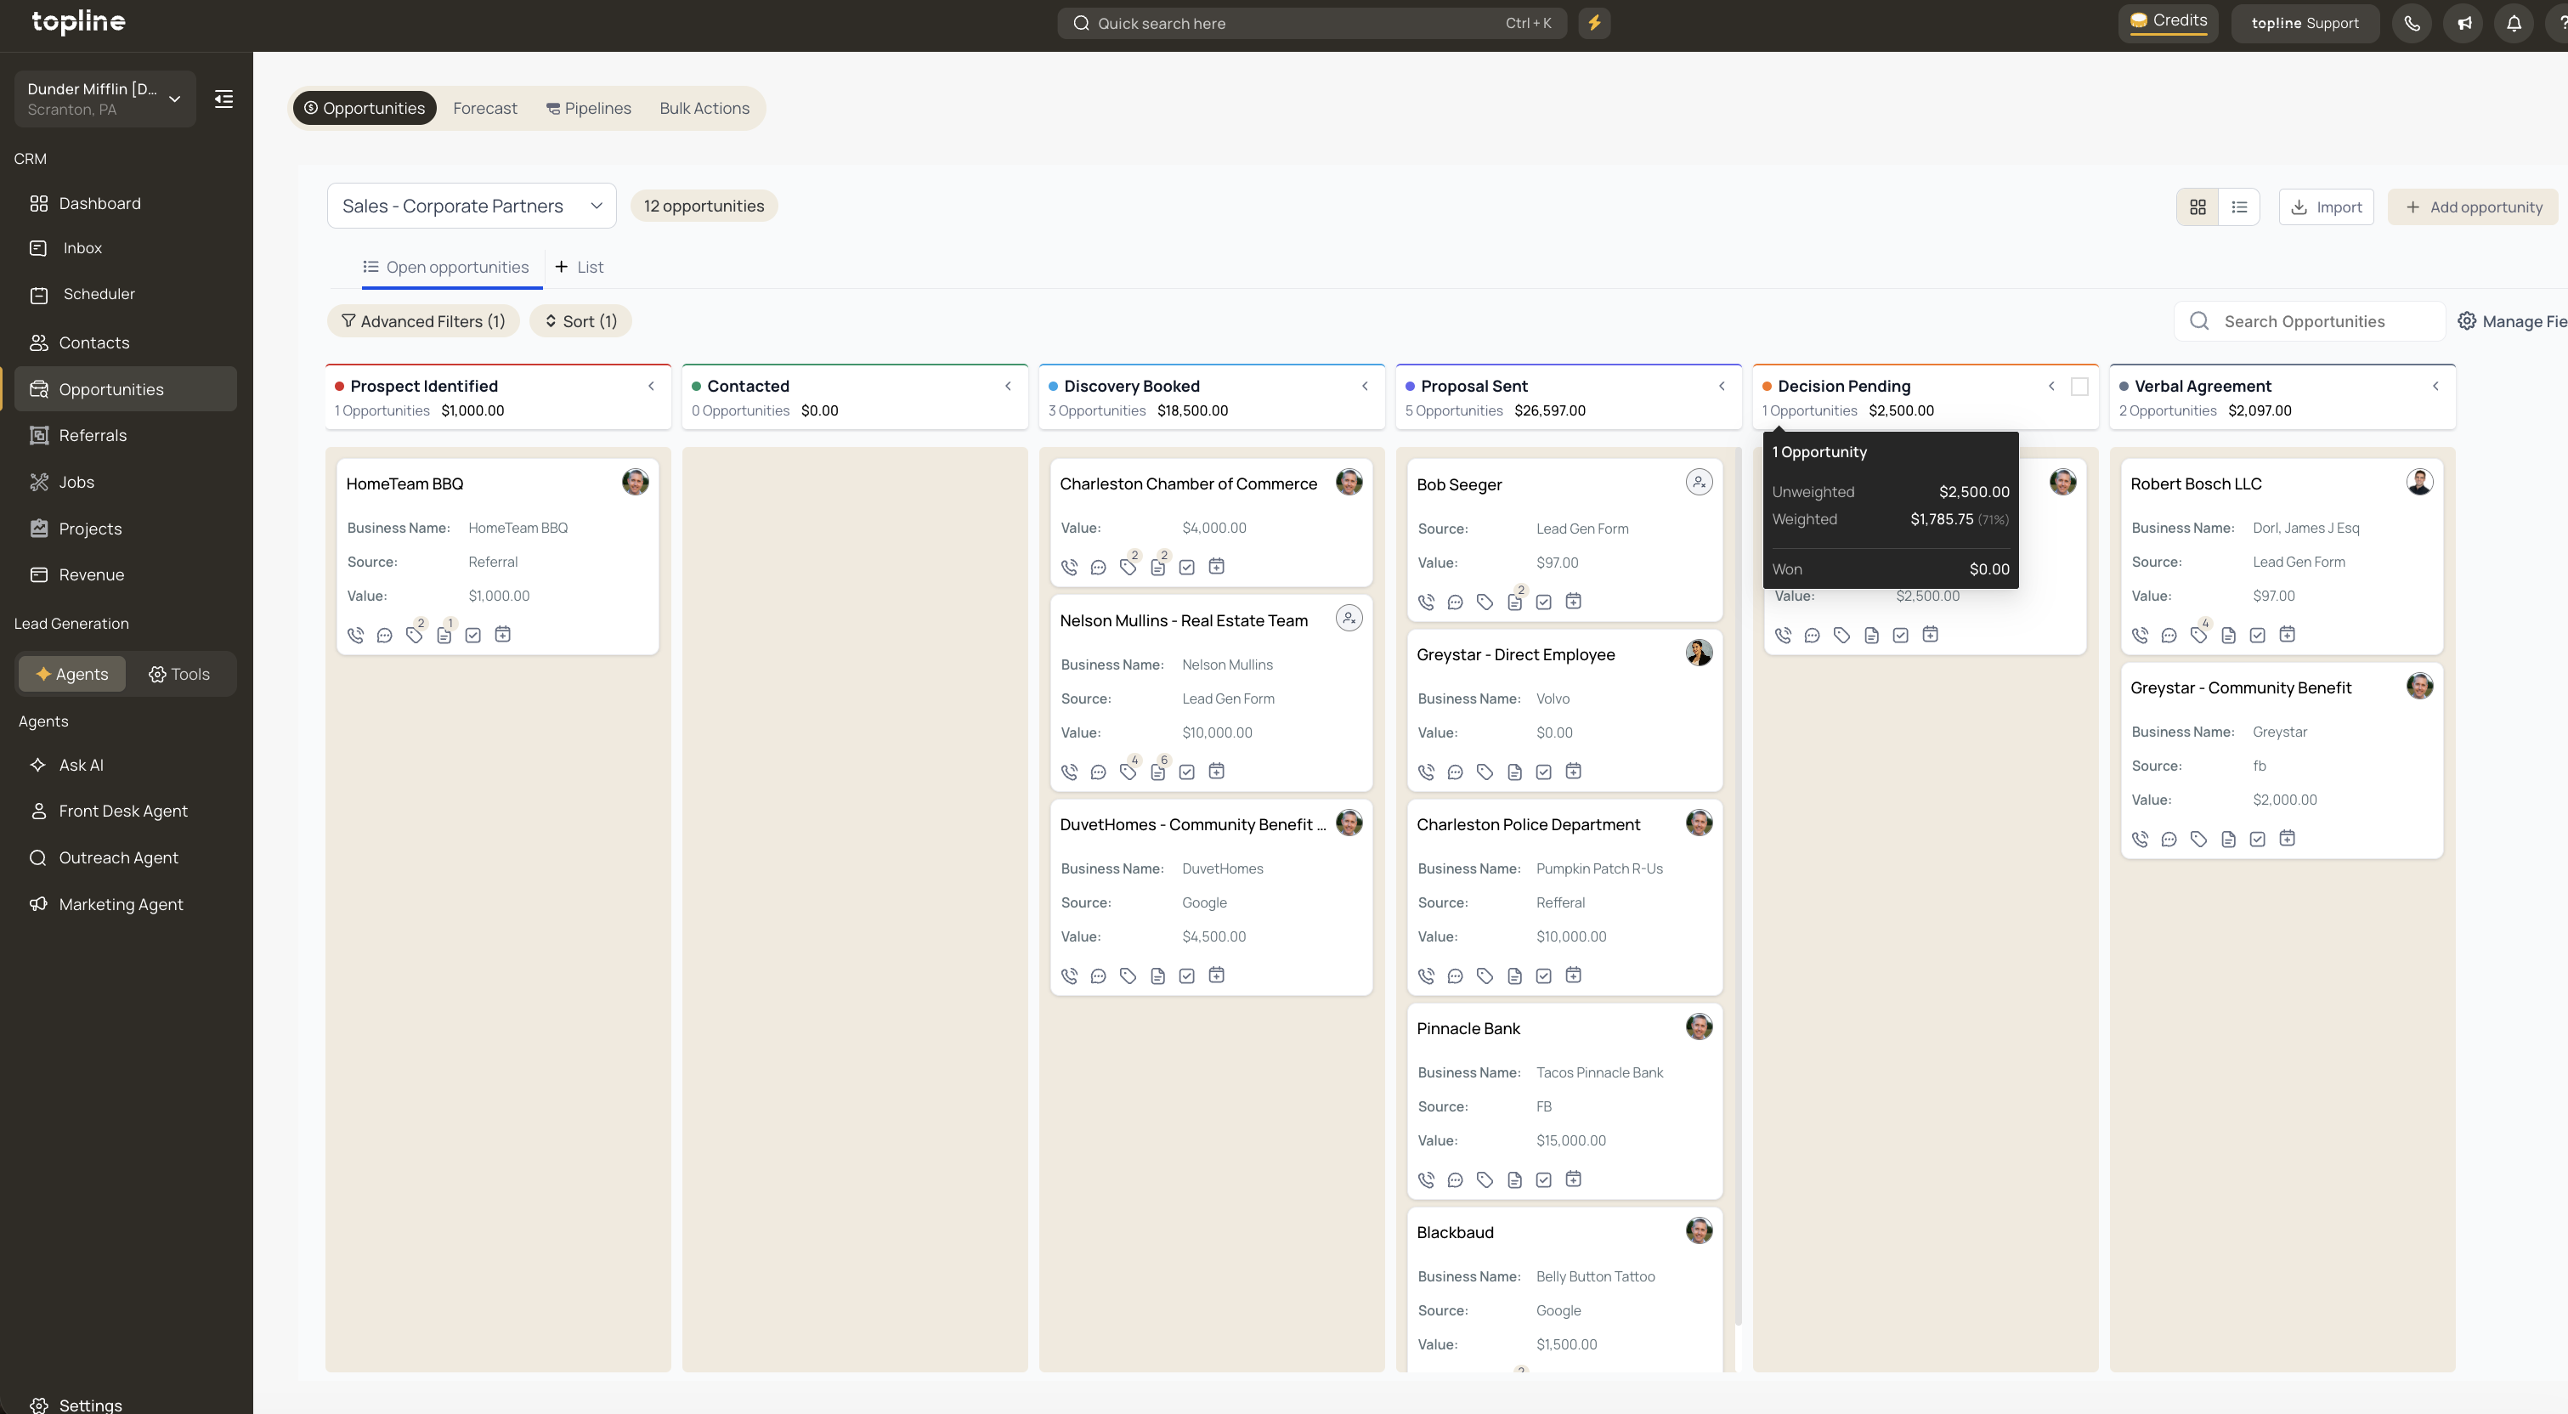Click the 12 opportunities count badge
2568x1414 pixels.
tap(704, 206)
